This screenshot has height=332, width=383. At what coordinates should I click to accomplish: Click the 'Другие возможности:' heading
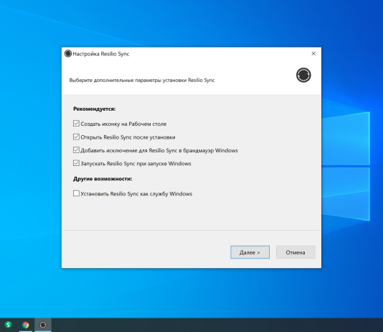[x=103, y=179]
